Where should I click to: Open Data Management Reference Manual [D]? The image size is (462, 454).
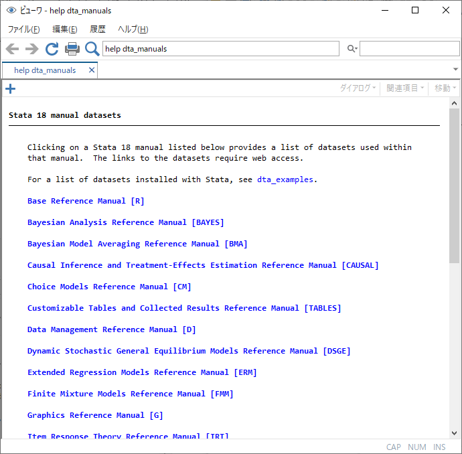click(x=112, y=329)
